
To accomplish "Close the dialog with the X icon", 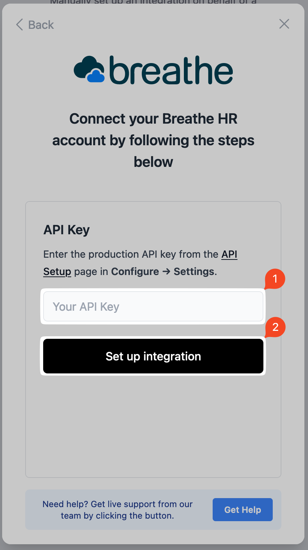I will (x=284, y=24).
